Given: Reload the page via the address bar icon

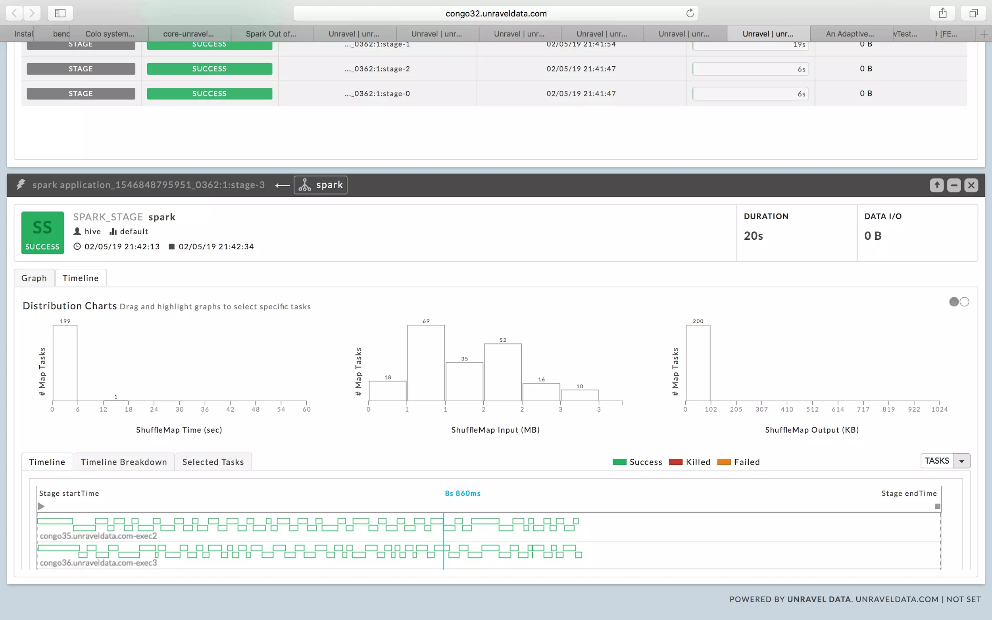Looking at the screenshot, I should [690, 13].
